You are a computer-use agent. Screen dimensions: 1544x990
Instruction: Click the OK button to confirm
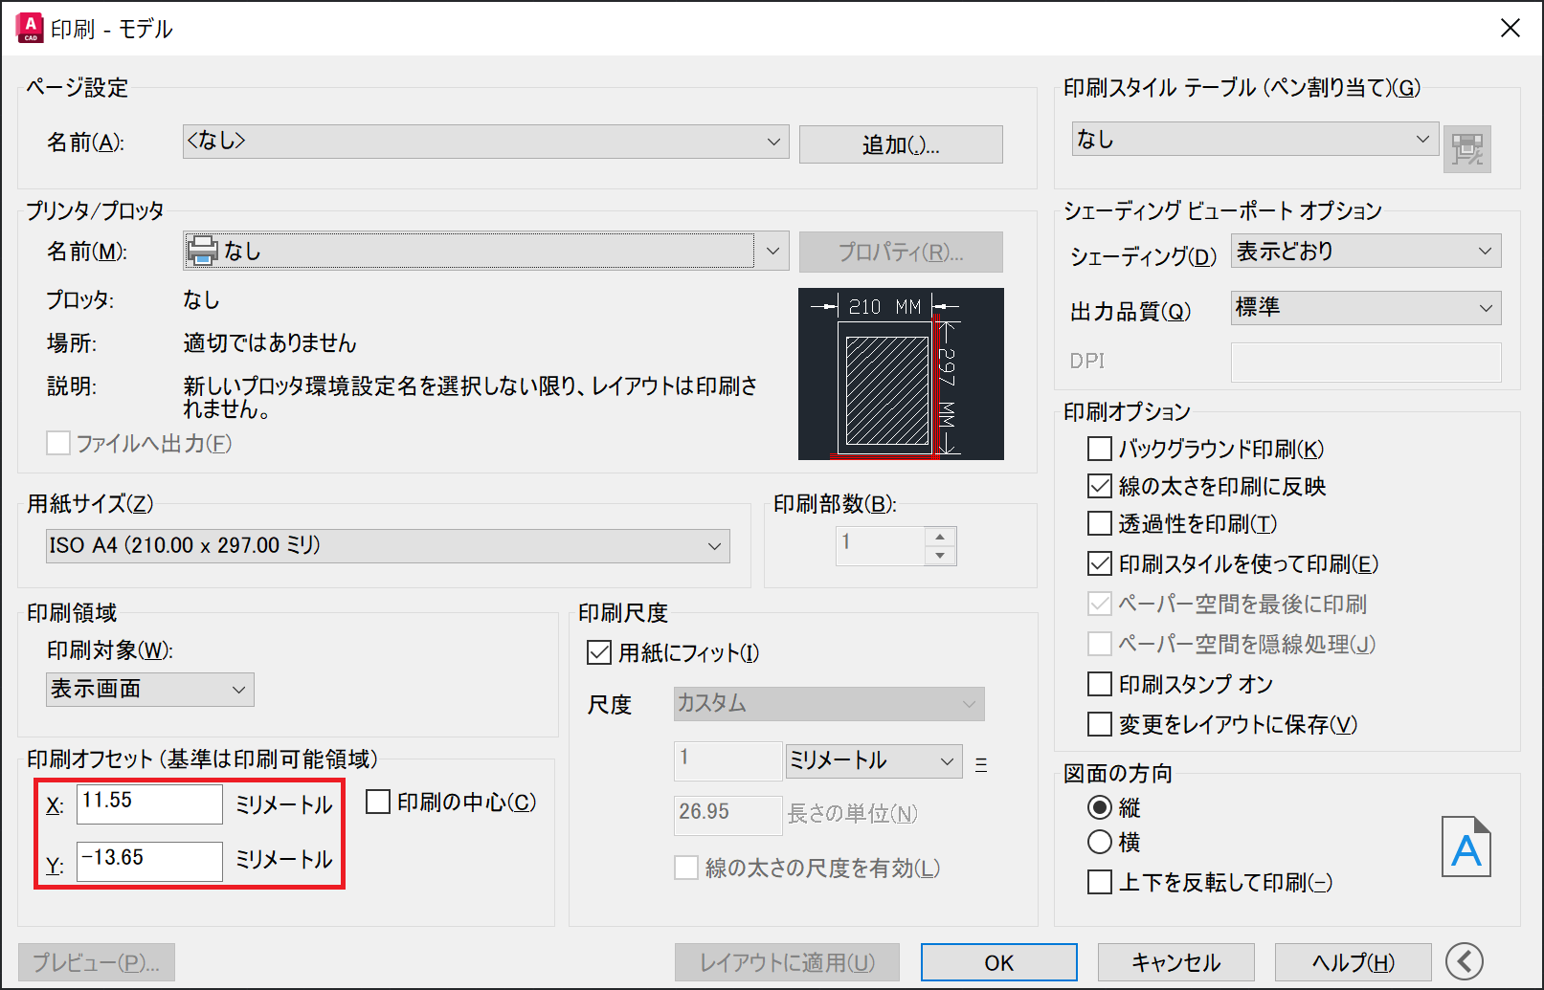pyautogui.click(x=998, y=962)
